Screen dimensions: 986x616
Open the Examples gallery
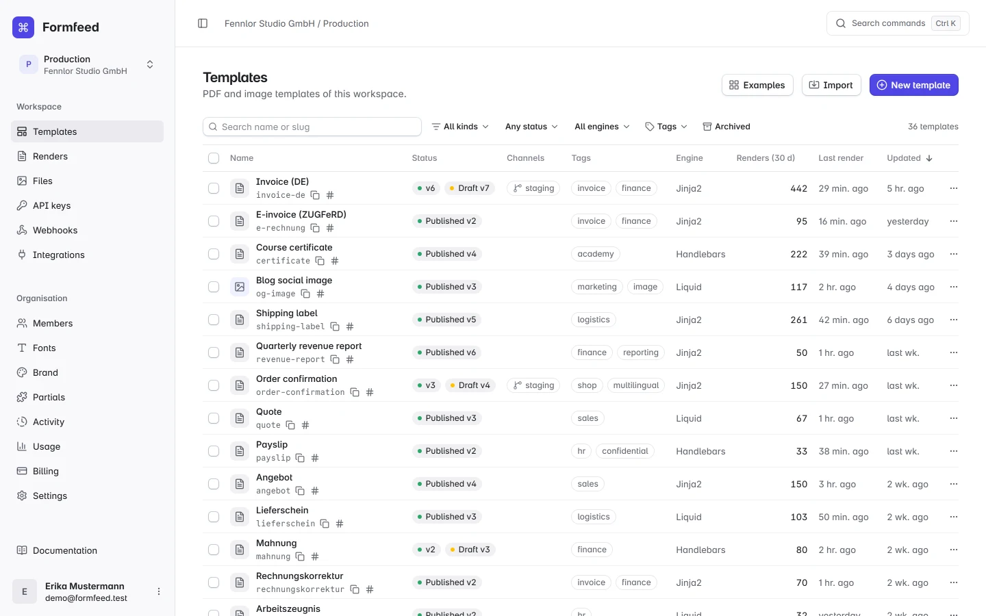tap(757, 85)
